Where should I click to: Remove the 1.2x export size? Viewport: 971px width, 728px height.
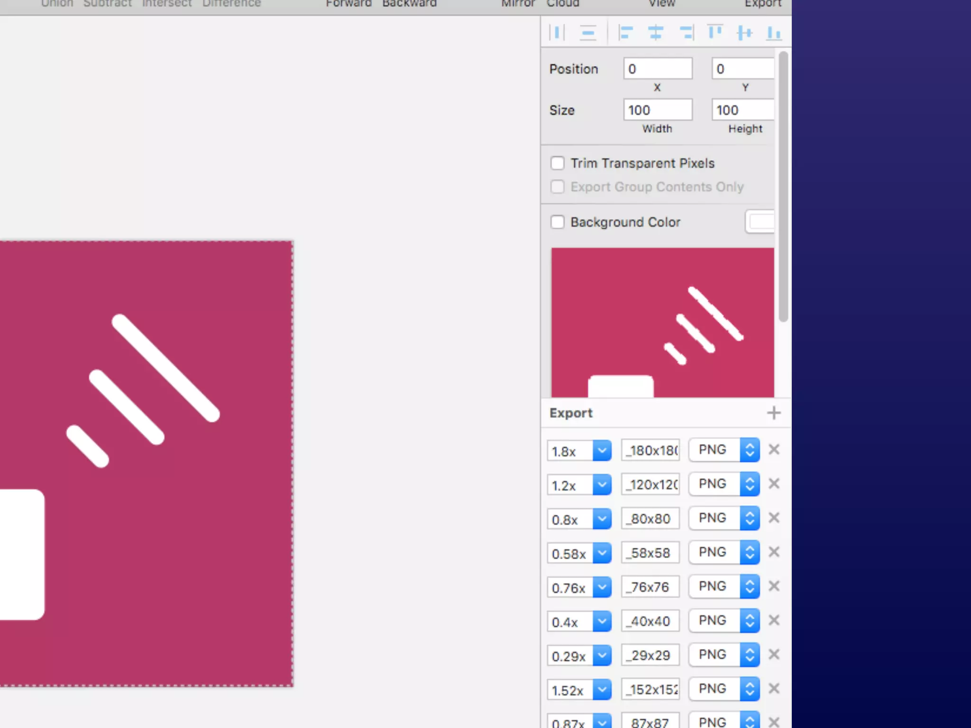click(774, 484)
